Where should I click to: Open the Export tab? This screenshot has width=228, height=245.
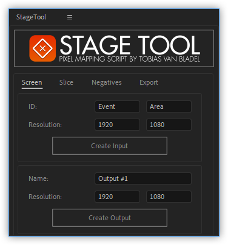(149, 82)
